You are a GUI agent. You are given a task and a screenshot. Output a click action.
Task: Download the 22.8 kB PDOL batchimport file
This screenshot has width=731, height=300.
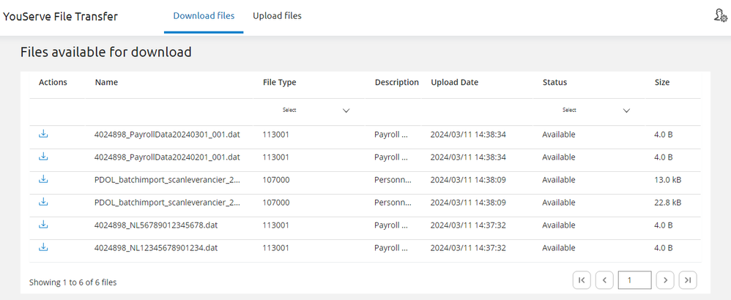43,202
